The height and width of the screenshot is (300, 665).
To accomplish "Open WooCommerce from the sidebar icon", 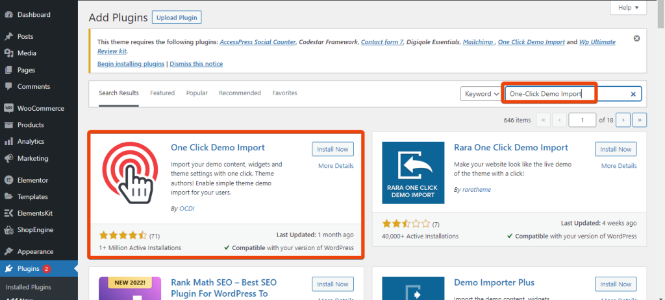I will 8,108.
